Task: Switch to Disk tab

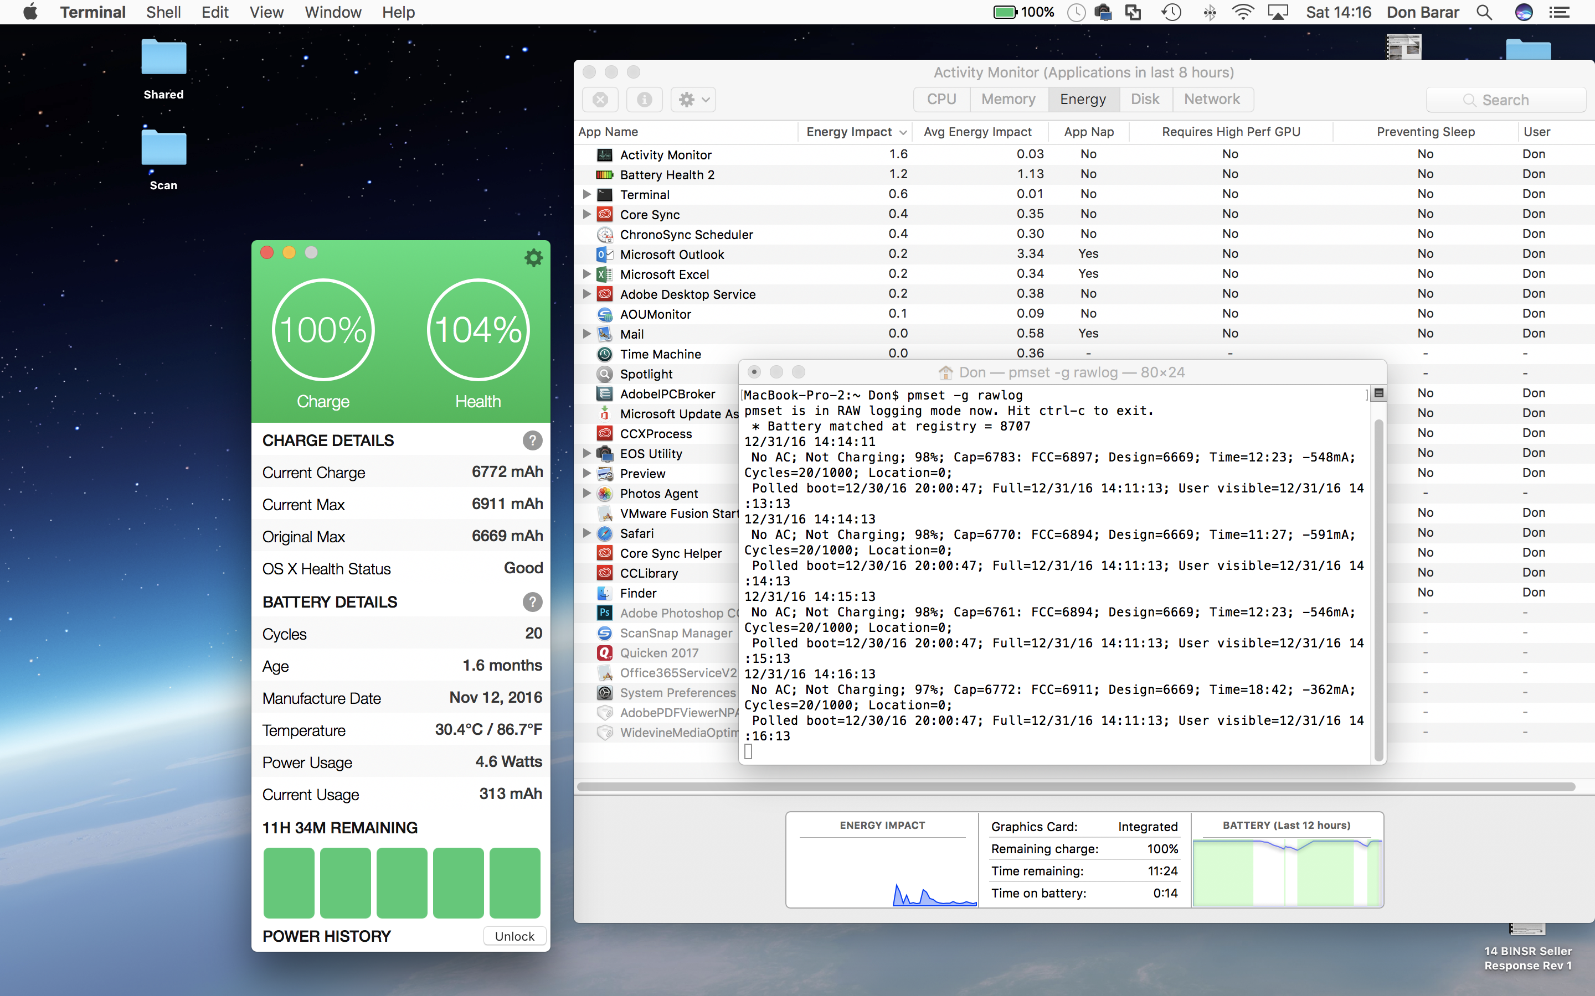Action: pos(1145,99)
